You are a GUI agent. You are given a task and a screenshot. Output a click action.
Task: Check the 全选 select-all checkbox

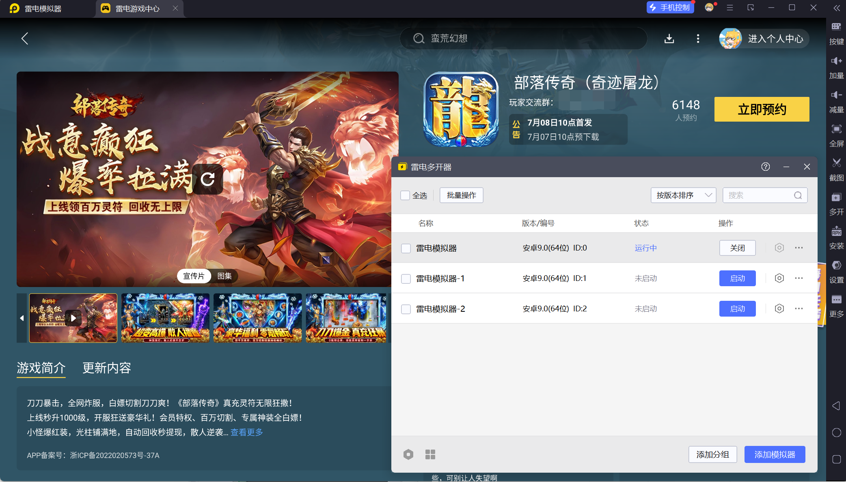tap(405, 195)
